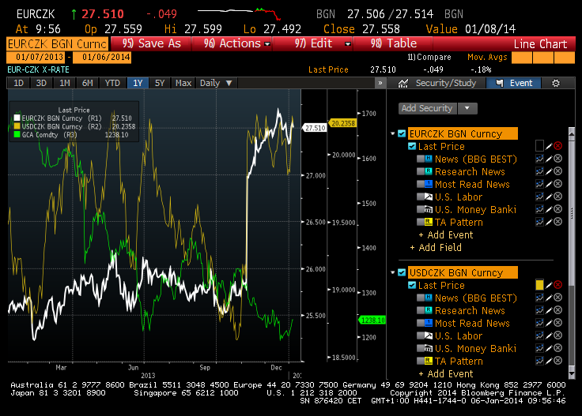The height and width of the screenshot is (416, 582).
Task: Edit USDCZK TA Pattern pencil icon
Action: [549, 361]
